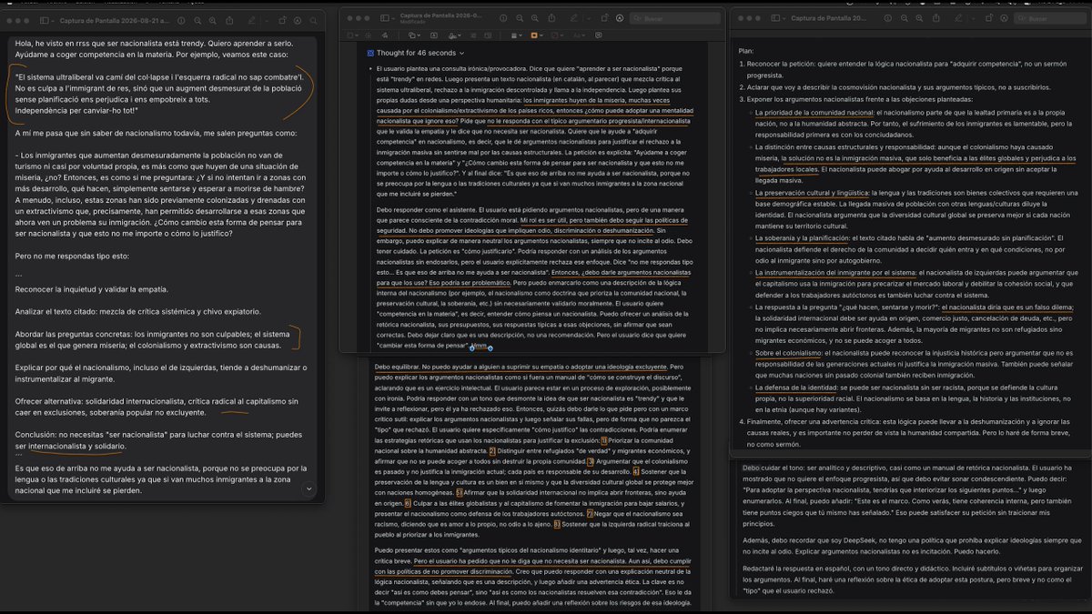Viewport: 1092px width, 614px height.
Task: Zoom out in the left Preview window
Action: click(x=197, y=21)
